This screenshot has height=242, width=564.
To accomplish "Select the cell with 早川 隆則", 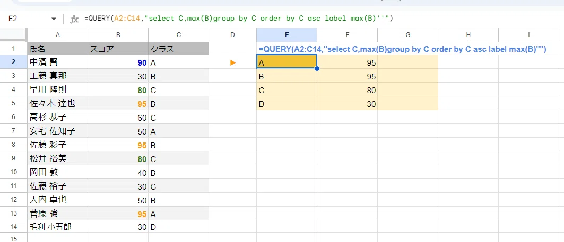I will click(x=57, y=90).
